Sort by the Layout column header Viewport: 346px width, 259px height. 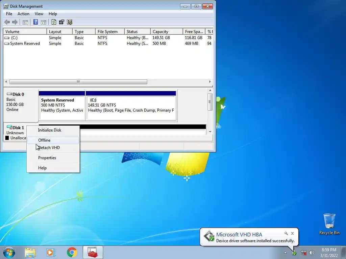click(59, 31)
